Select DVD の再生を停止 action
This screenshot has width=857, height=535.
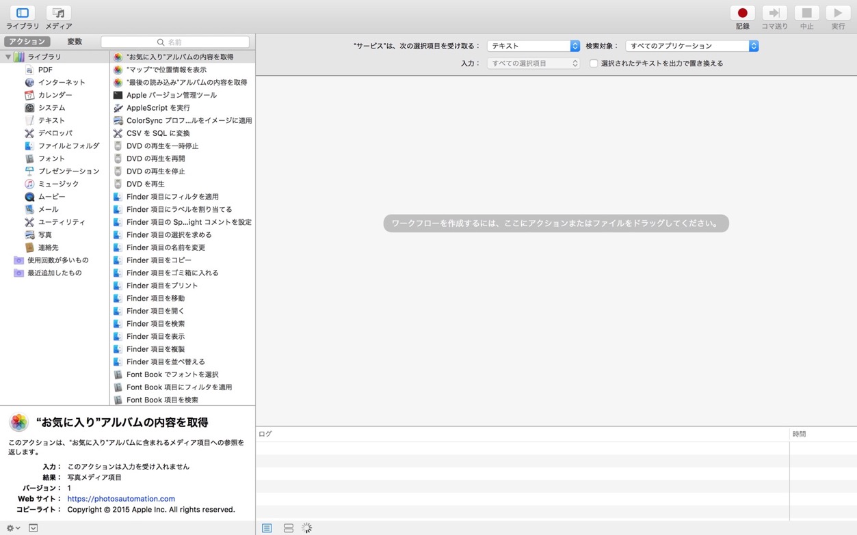(183, 171)
